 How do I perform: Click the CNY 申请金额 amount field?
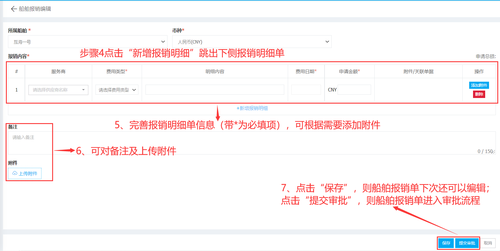[354, 90]
